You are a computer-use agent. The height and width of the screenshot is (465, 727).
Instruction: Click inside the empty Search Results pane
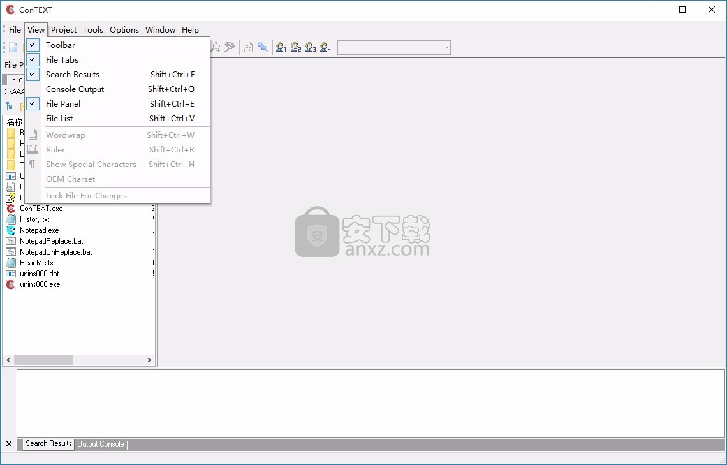coord(371,403)
